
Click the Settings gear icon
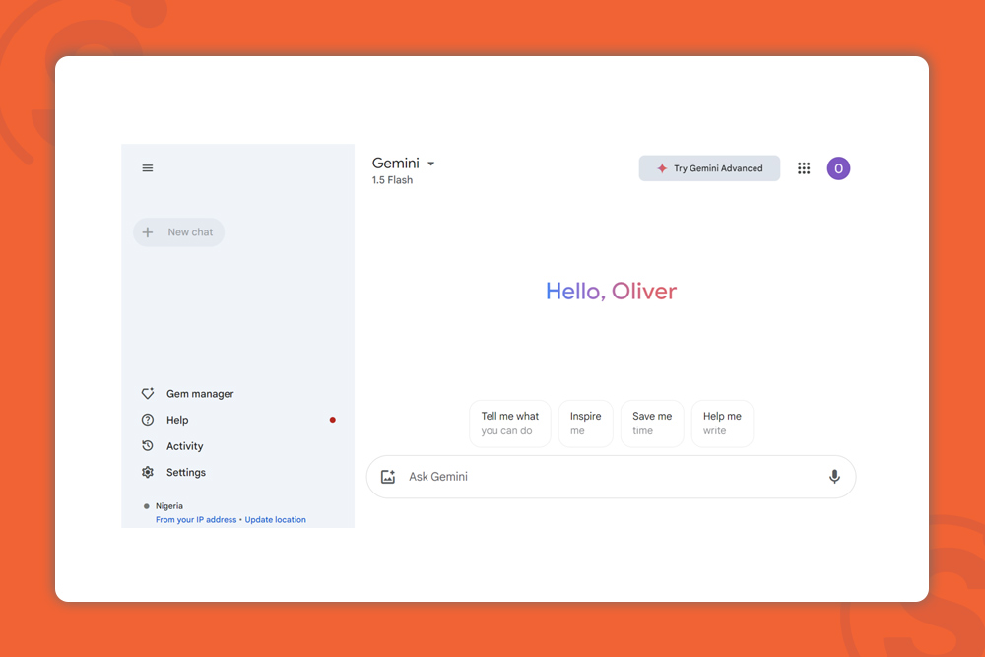click(x=148, y=473)
